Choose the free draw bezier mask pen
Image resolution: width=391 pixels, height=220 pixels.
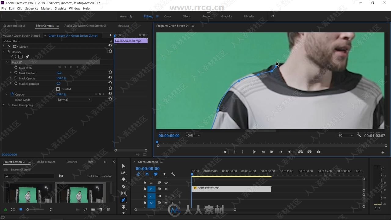pos(27,57)
